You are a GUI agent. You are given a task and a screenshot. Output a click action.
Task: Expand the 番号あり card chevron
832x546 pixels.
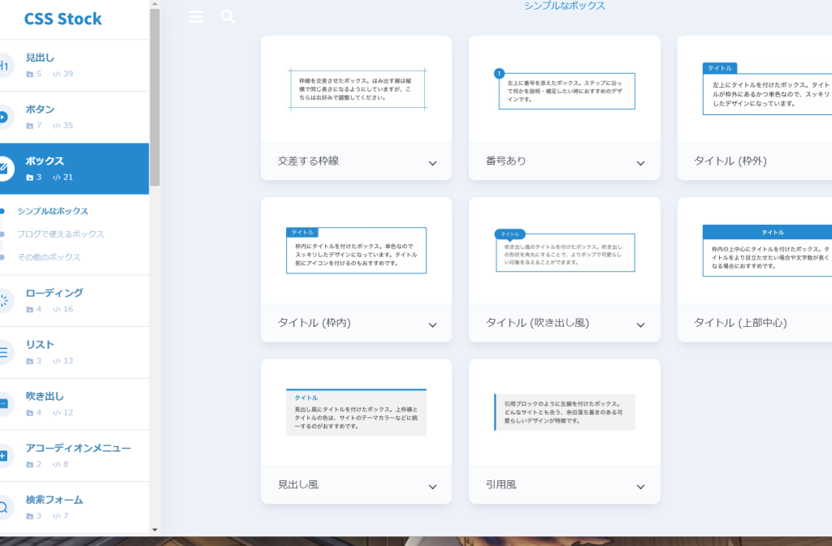[x=640, y=163]
